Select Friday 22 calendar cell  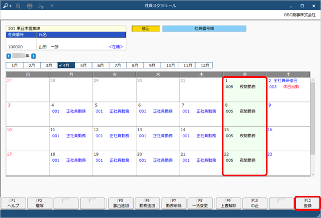coord(245,163)
